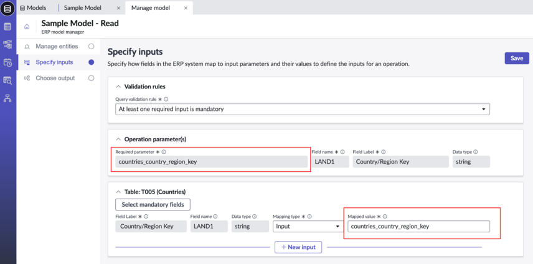Select the Specify inputs step radio circle
533x264 pixels.
91,62
